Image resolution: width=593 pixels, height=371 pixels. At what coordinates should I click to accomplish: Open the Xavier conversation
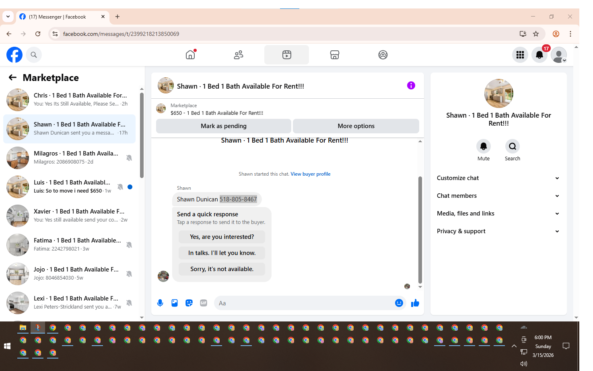pos(70,216)
